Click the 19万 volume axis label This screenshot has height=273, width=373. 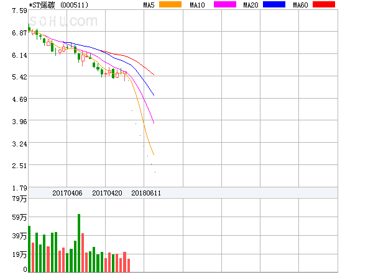[x=19, y=255]
